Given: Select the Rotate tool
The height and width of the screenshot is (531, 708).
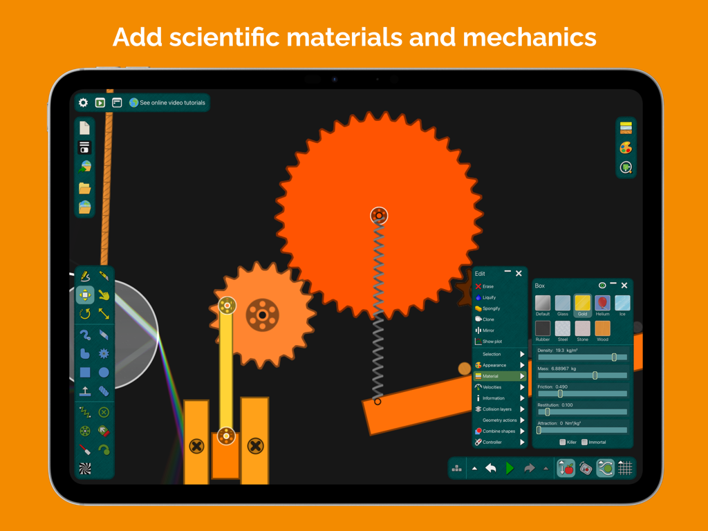Looking at the screenshot, I should 86,314.
